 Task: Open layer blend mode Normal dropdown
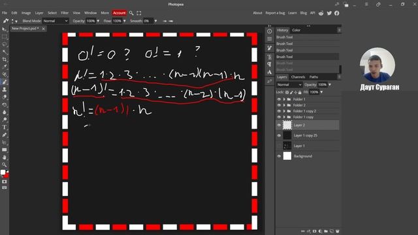(x=289, y=85)
